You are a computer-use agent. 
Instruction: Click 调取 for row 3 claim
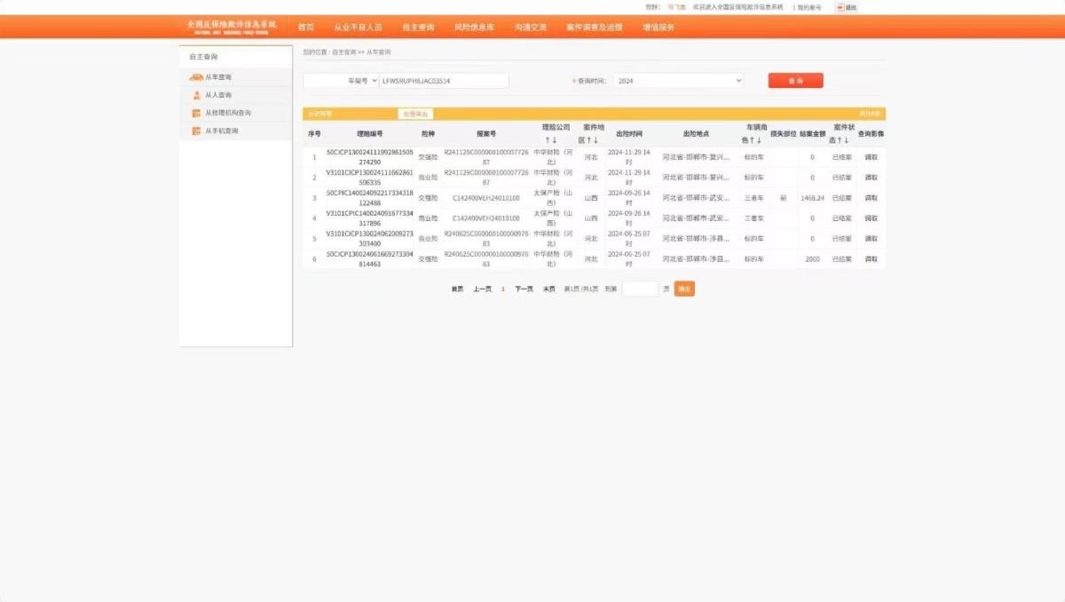pyautogui.click(x=872, y=198)
